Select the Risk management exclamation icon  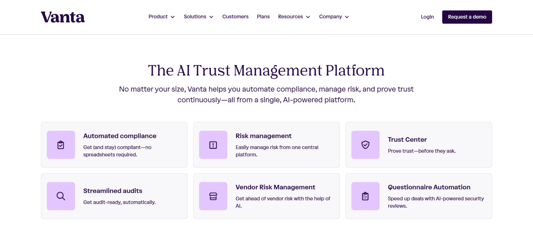[213, 145]
